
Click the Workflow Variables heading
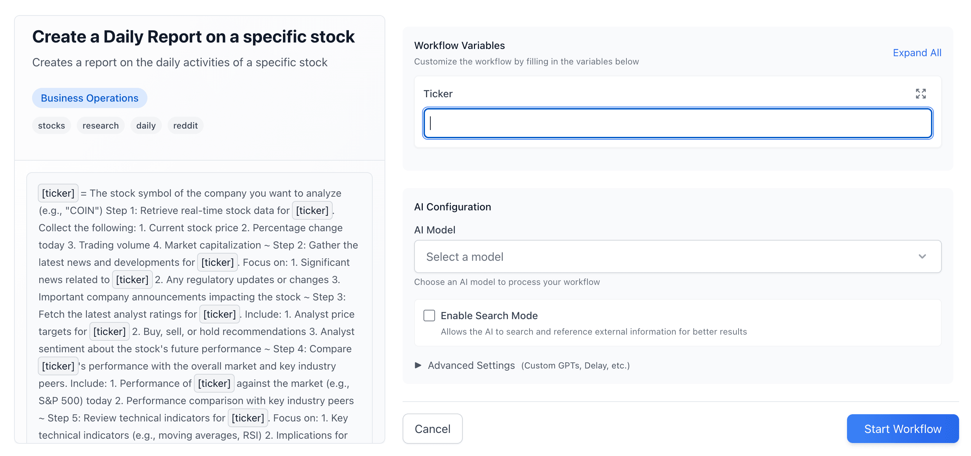459,45
